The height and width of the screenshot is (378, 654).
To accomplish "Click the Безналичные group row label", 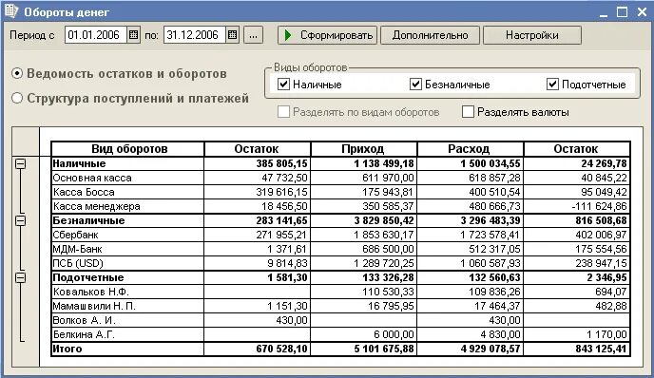I will 88,220.
